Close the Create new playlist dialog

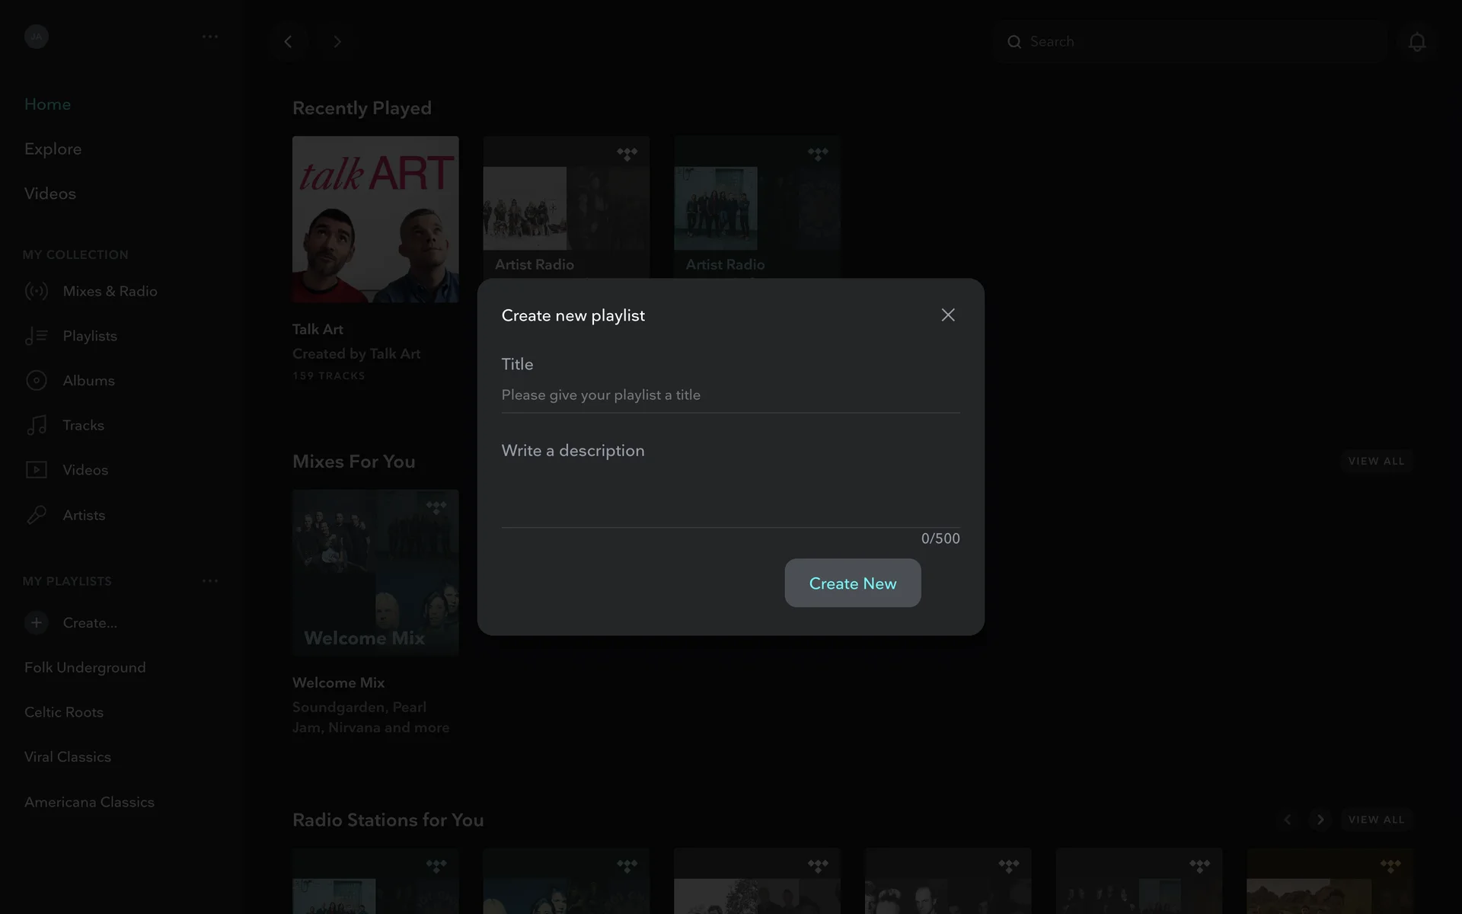(947, 315)
